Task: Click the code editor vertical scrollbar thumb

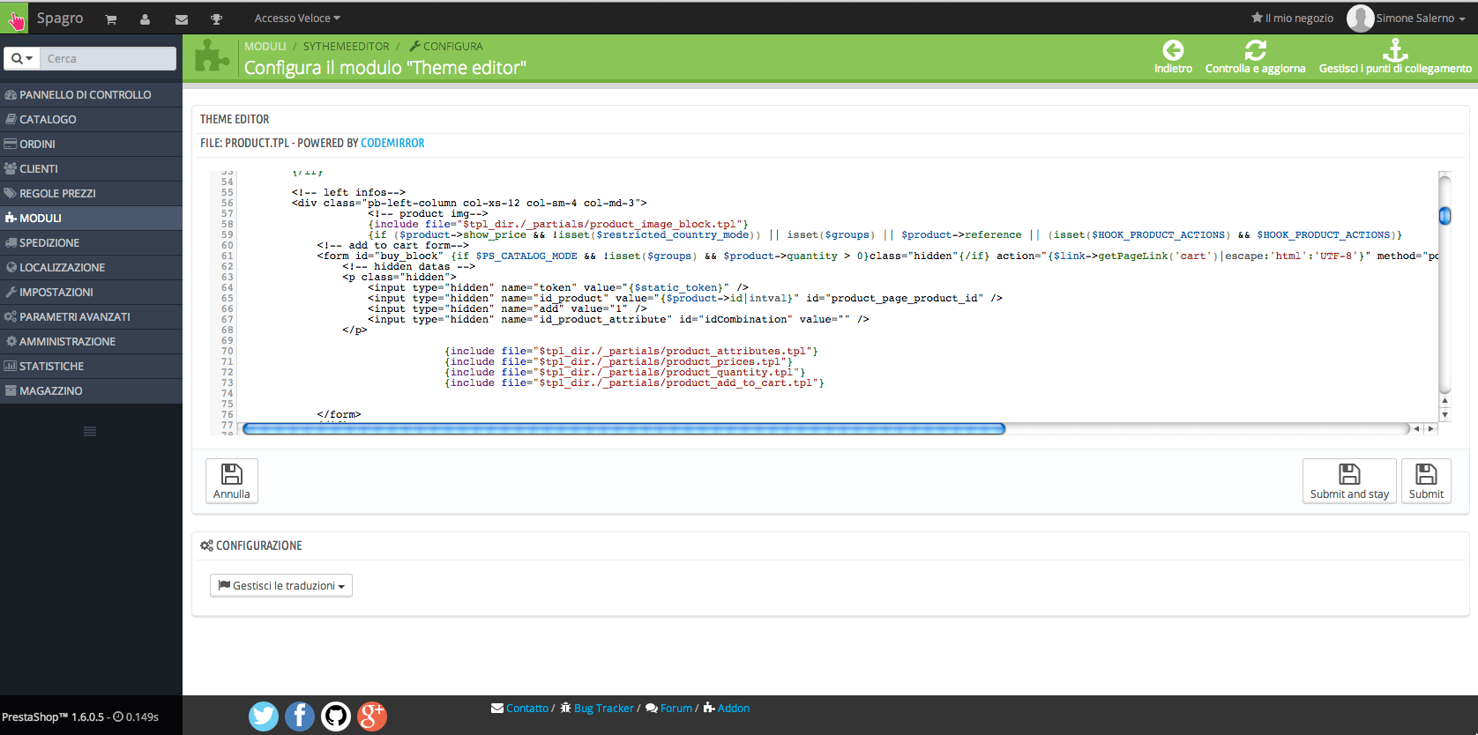Action: click(x=1444, y=215)
